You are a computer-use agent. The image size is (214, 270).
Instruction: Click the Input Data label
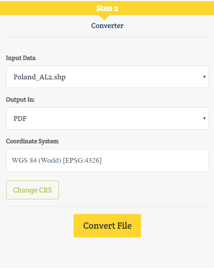[21, 58]
